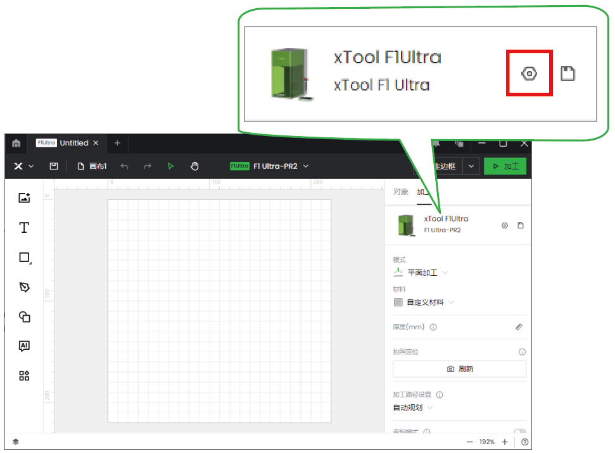Open help question mark icon
The height and width of the screenshot is (453, 615).
pos(524,442)
